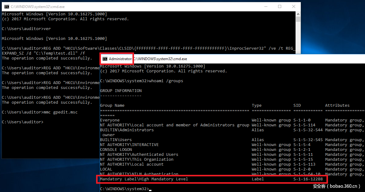This screenshot has height=192, width=365.
Task: Click the InprocServer32 REG ADD command line
Action: (148, 48)
